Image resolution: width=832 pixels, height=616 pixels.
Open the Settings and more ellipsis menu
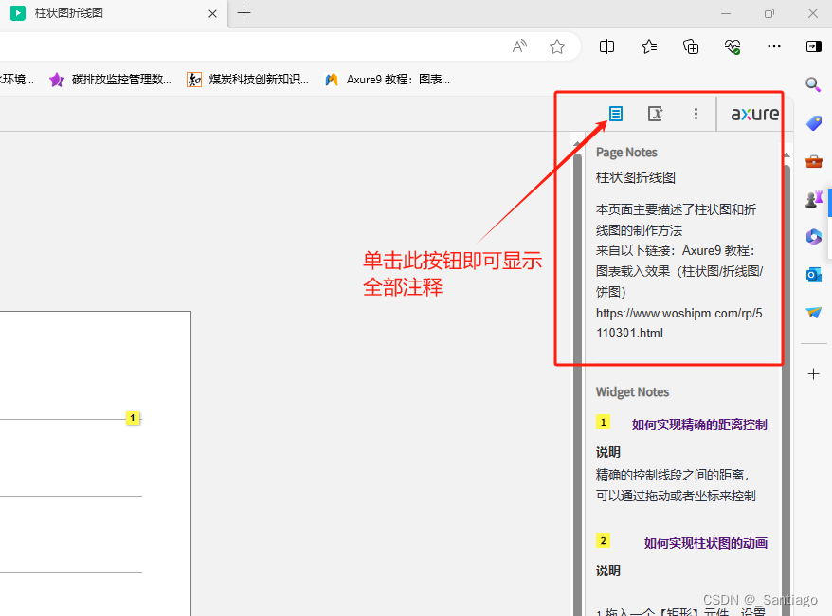pos(774,45)
